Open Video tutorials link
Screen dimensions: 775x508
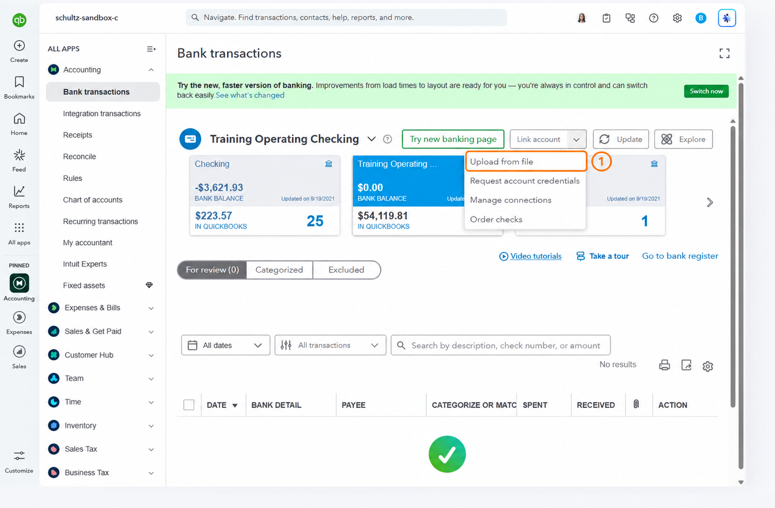[x=530, y=256]
